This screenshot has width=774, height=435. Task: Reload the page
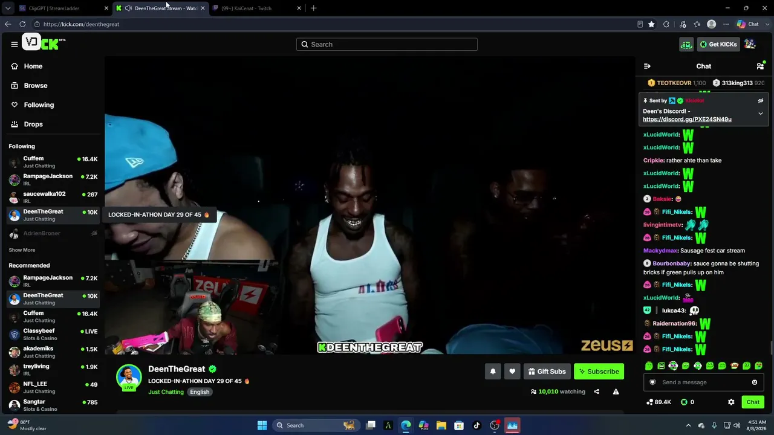[22, 24]
